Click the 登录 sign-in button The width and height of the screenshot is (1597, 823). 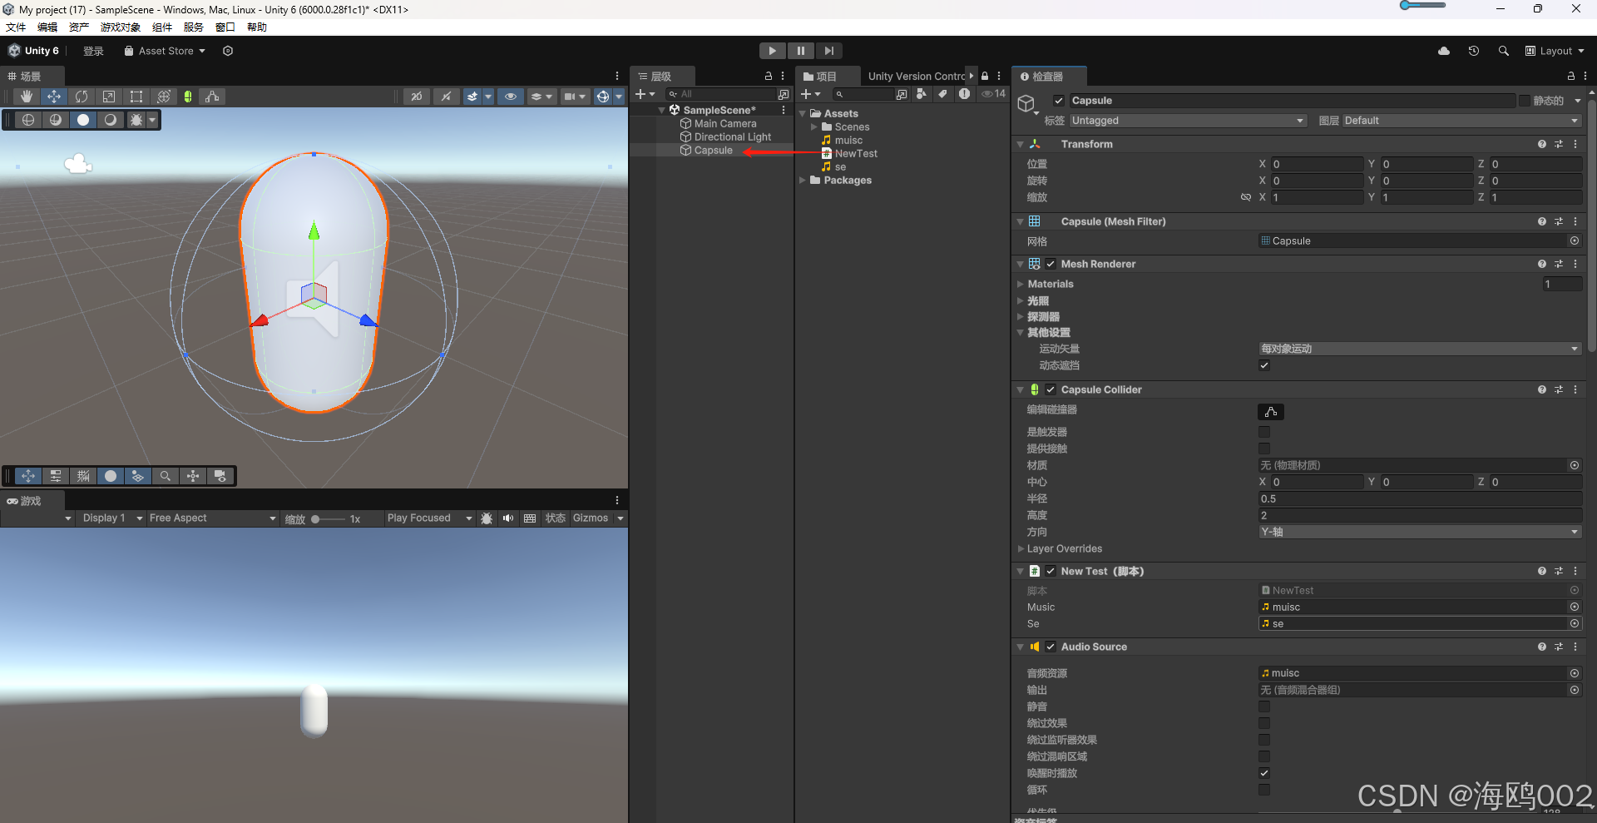coord(93,51)
